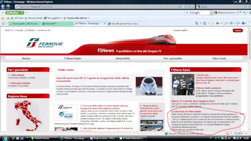The height and width of the screenshot is (141, 251).
Task: Click the Google toolbar wrench settings icon
Action: (245, 13)
